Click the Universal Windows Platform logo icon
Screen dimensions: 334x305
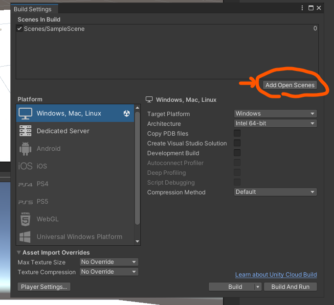tap(25, 237)
